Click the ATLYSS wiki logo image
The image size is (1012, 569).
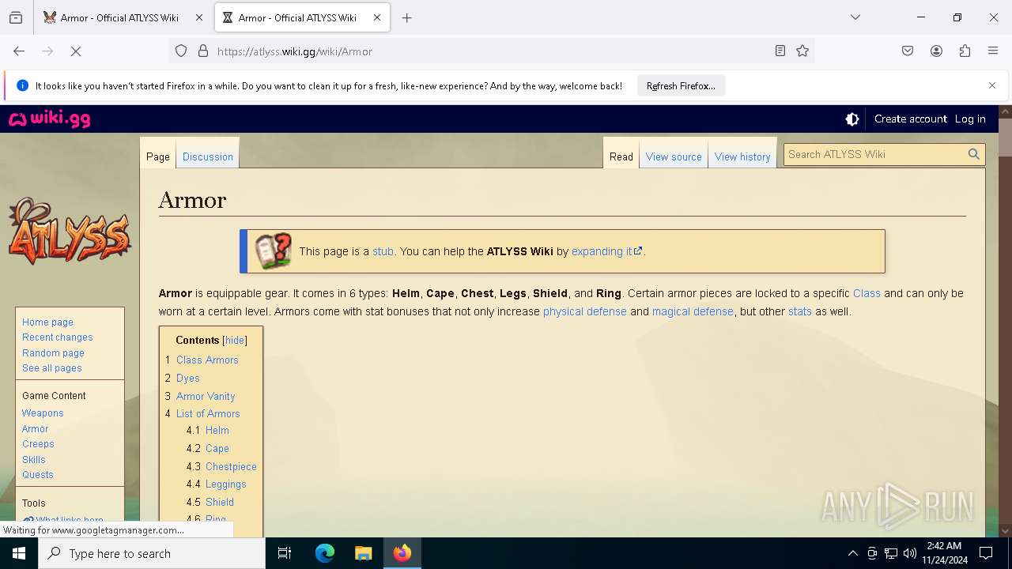(x=70, y=231)
